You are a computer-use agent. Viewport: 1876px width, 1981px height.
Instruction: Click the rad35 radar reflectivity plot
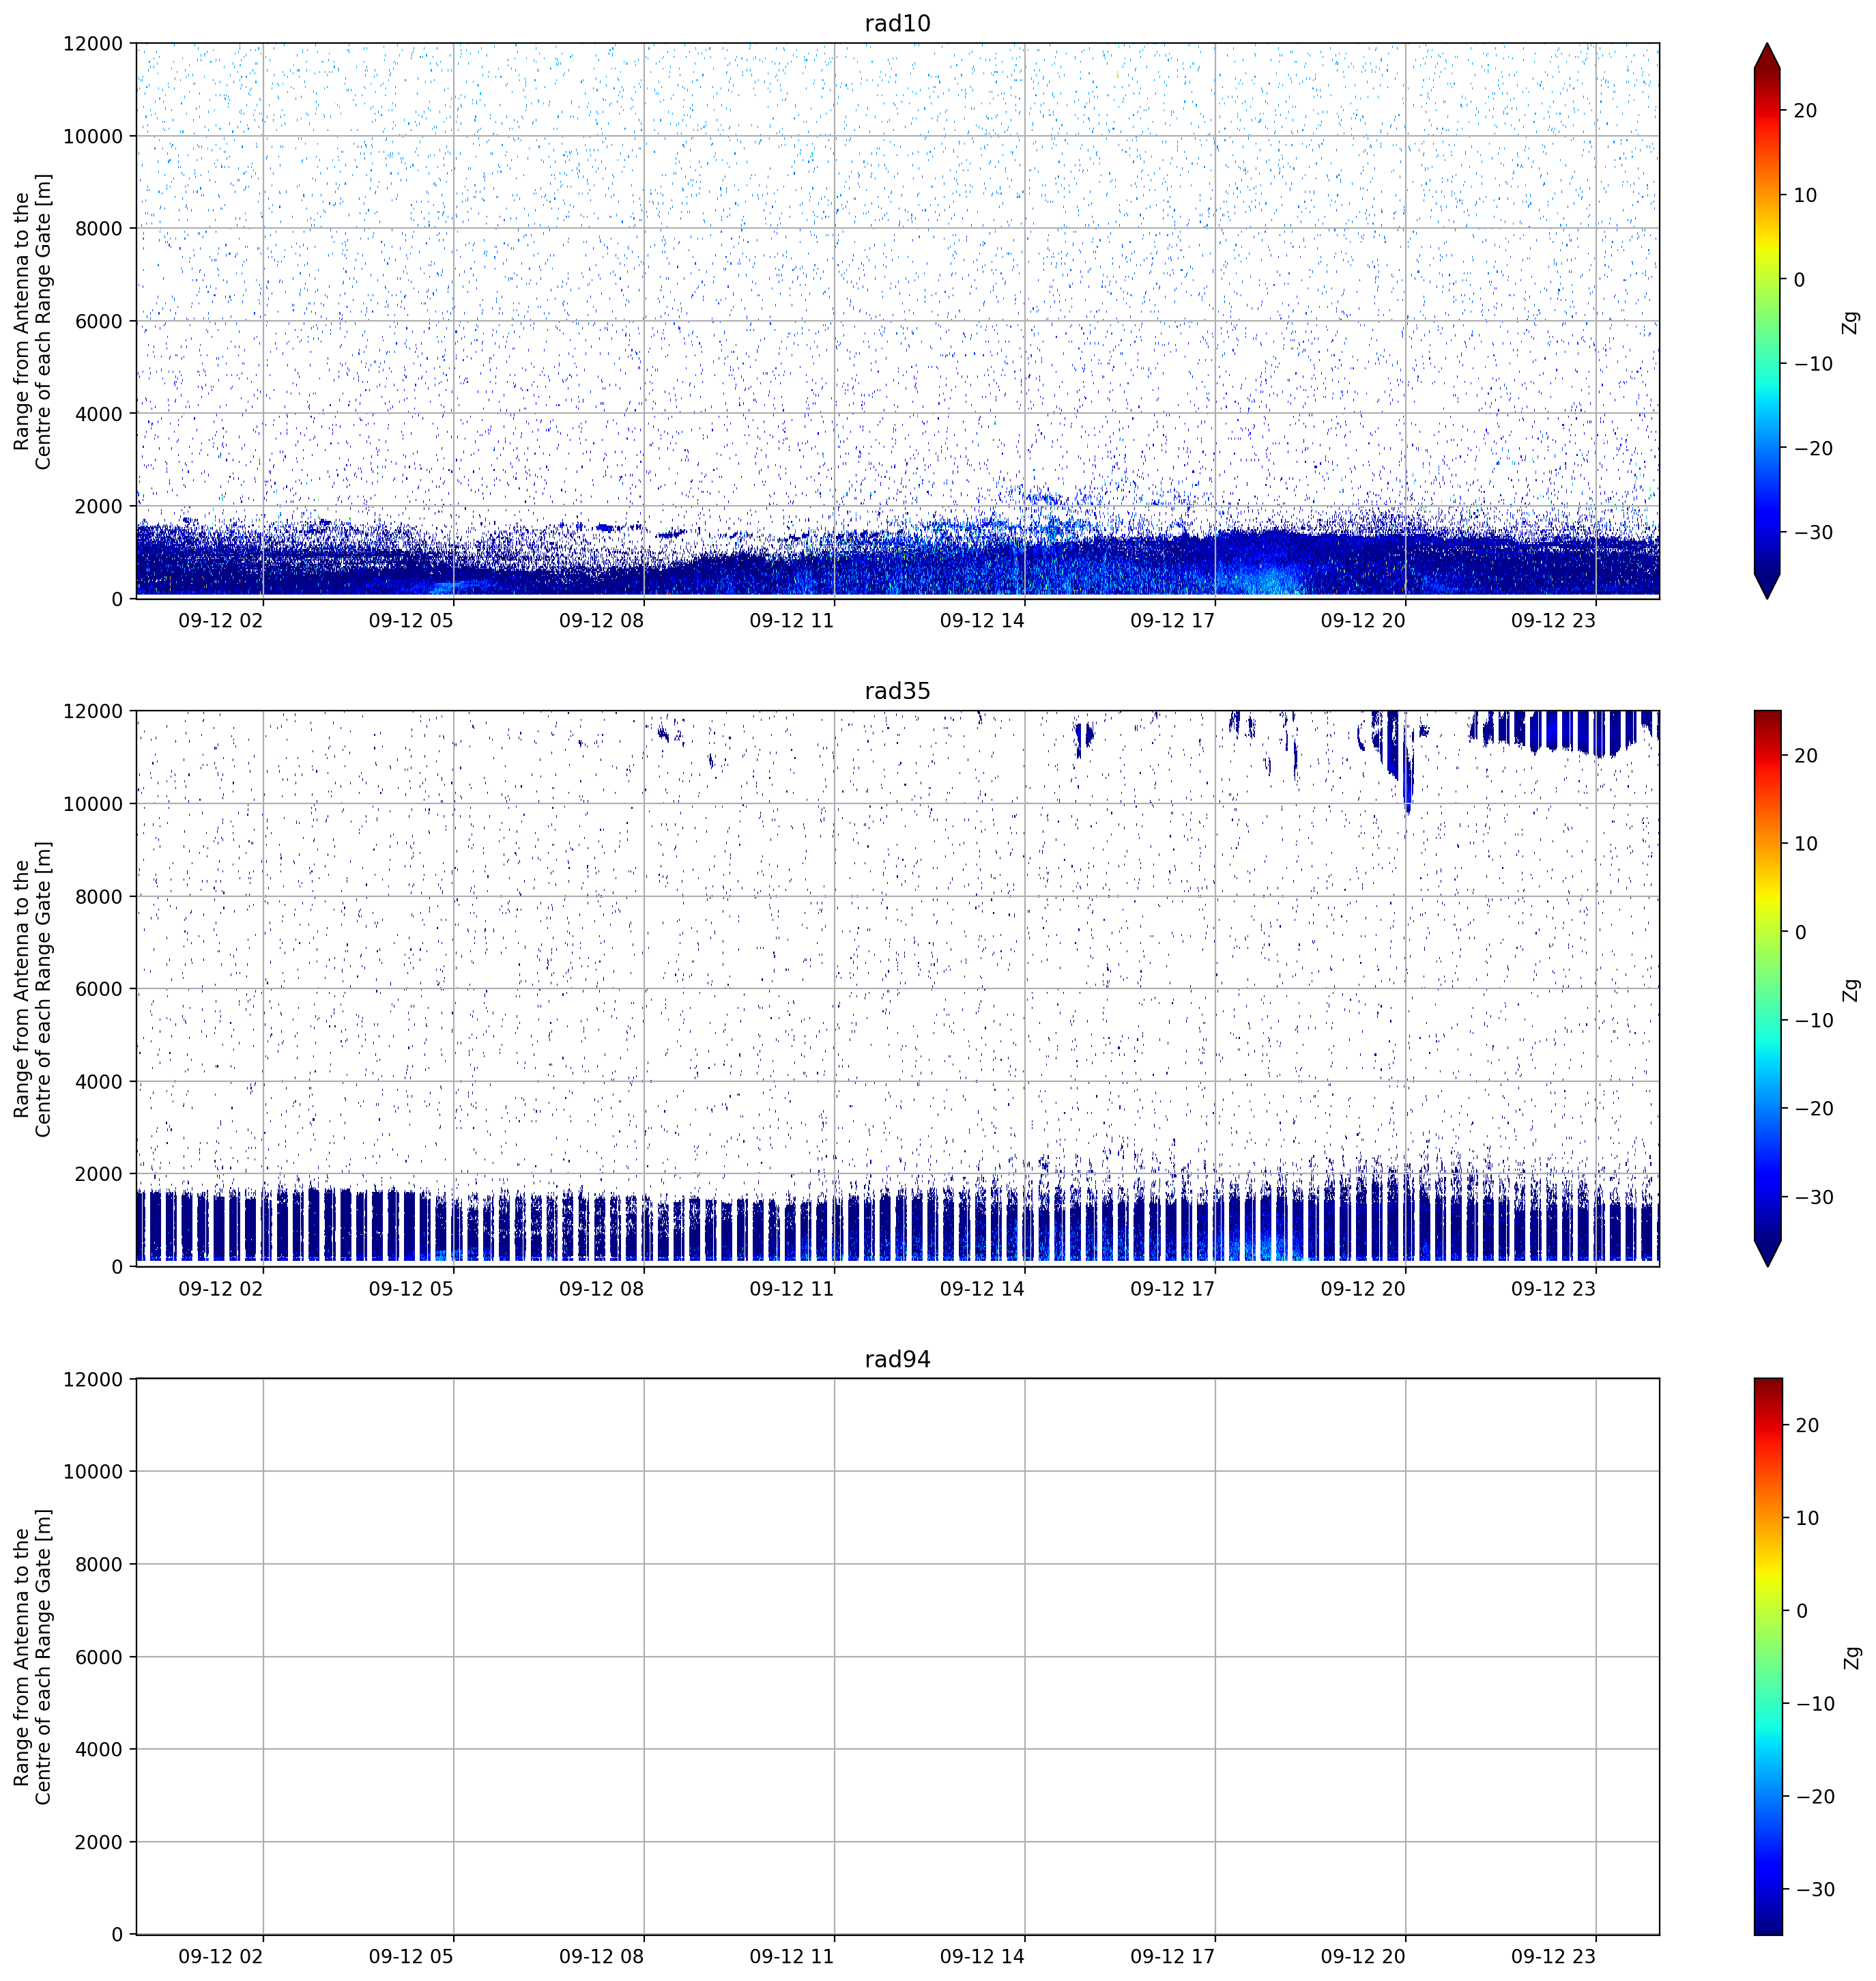coord(897,988)
